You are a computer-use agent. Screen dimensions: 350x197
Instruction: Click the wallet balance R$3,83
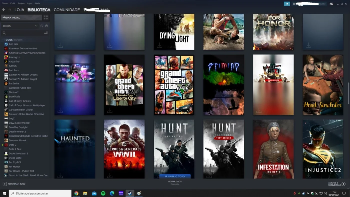pos(322,4)
